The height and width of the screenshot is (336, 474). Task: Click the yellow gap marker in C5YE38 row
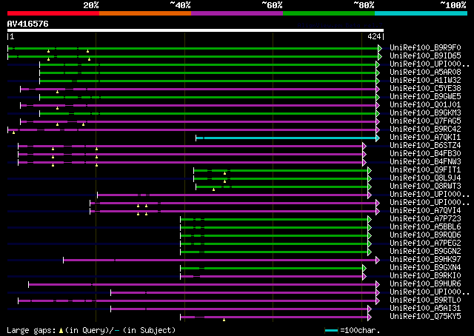pyautogui.click(x=58, y=92)
